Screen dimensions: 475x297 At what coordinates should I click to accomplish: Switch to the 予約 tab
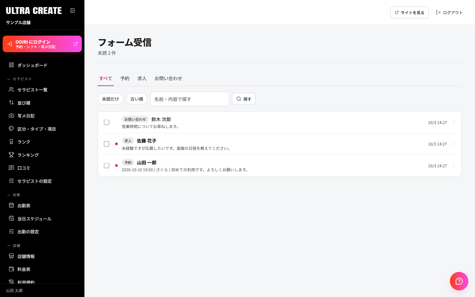pyautogui.click(x=125, y=79)
